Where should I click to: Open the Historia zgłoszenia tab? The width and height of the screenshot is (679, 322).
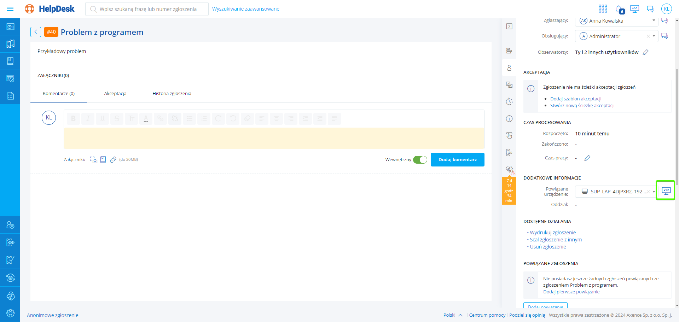click(x=172, y=94)
